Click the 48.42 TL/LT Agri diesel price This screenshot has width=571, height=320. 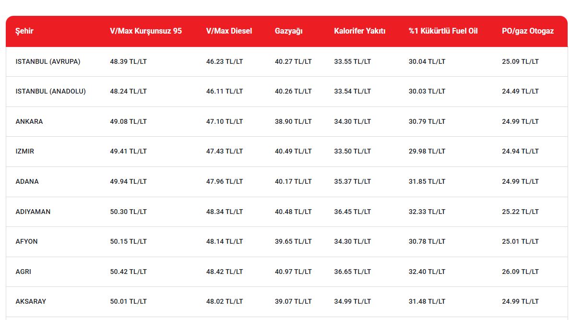[225, 272]
